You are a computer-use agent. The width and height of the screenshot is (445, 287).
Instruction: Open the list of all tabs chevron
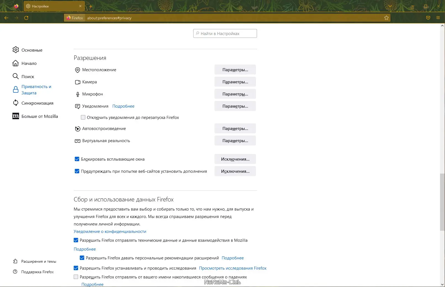pos(390,6)
